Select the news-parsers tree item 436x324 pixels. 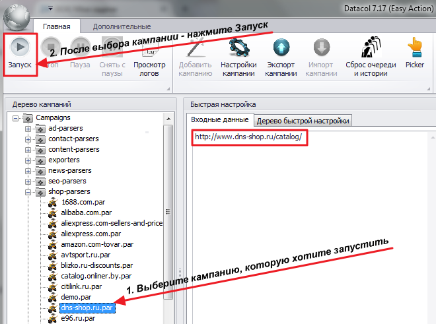[x=70, y=170]
